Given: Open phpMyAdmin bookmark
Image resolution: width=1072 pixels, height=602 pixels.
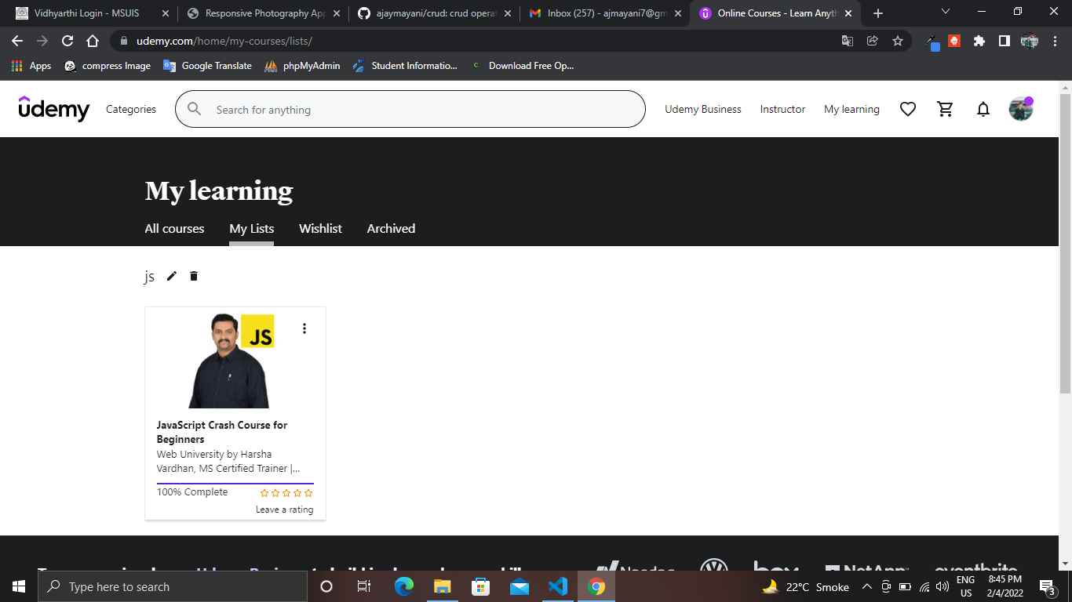Looking at the screenshot, I should coord(302,66).
